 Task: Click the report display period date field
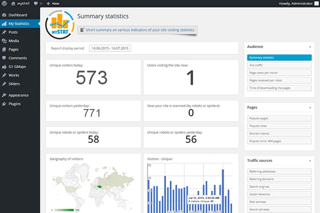[110, 48]
